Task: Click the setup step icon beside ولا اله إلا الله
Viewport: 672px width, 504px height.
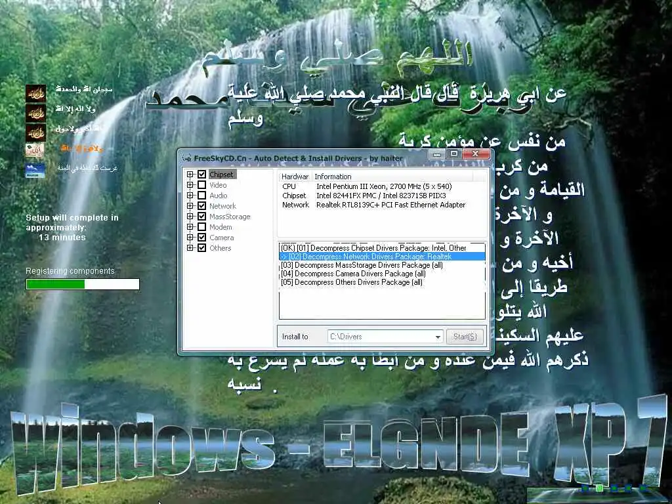Action: tap(35, 113)
